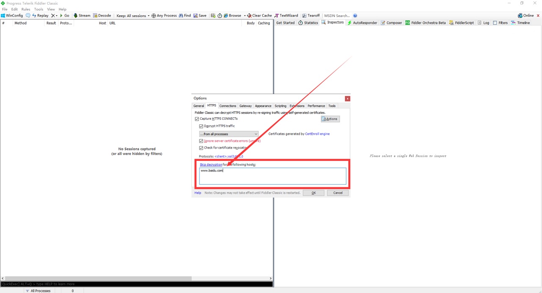Click the hosts text box with www.baidu.com
Image resolution: width=542 pixels, height=293 pixels.
tap(273, 176)
